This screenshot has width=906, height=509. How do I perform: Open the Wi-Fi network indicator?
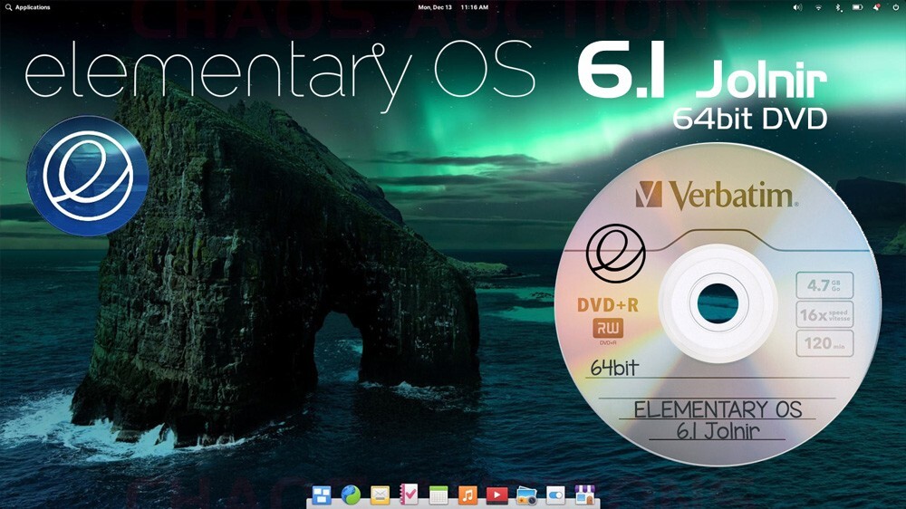[x=818, y=7]
